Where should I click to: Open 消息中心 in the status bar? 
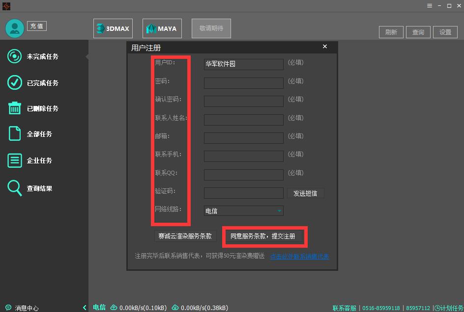(x=27, y=308)
